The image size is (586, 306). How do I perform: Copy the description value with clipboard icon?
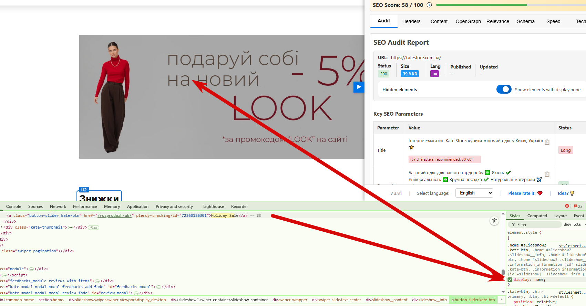pyautogui.click(x=547, y=174)
